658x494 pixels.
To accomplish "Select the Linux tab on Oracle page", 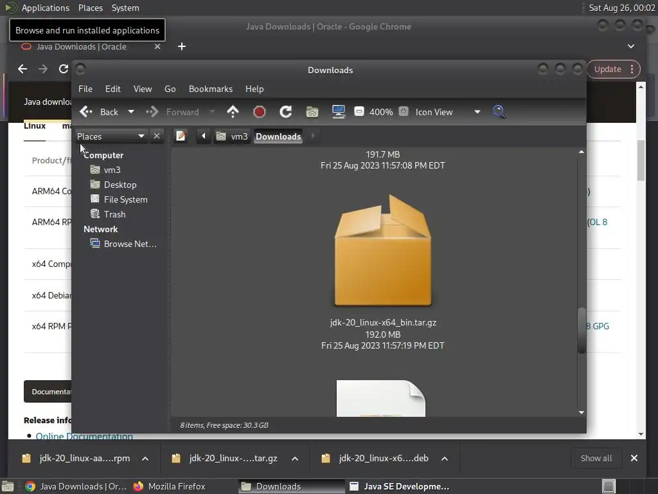I will (x=35, y=125).
